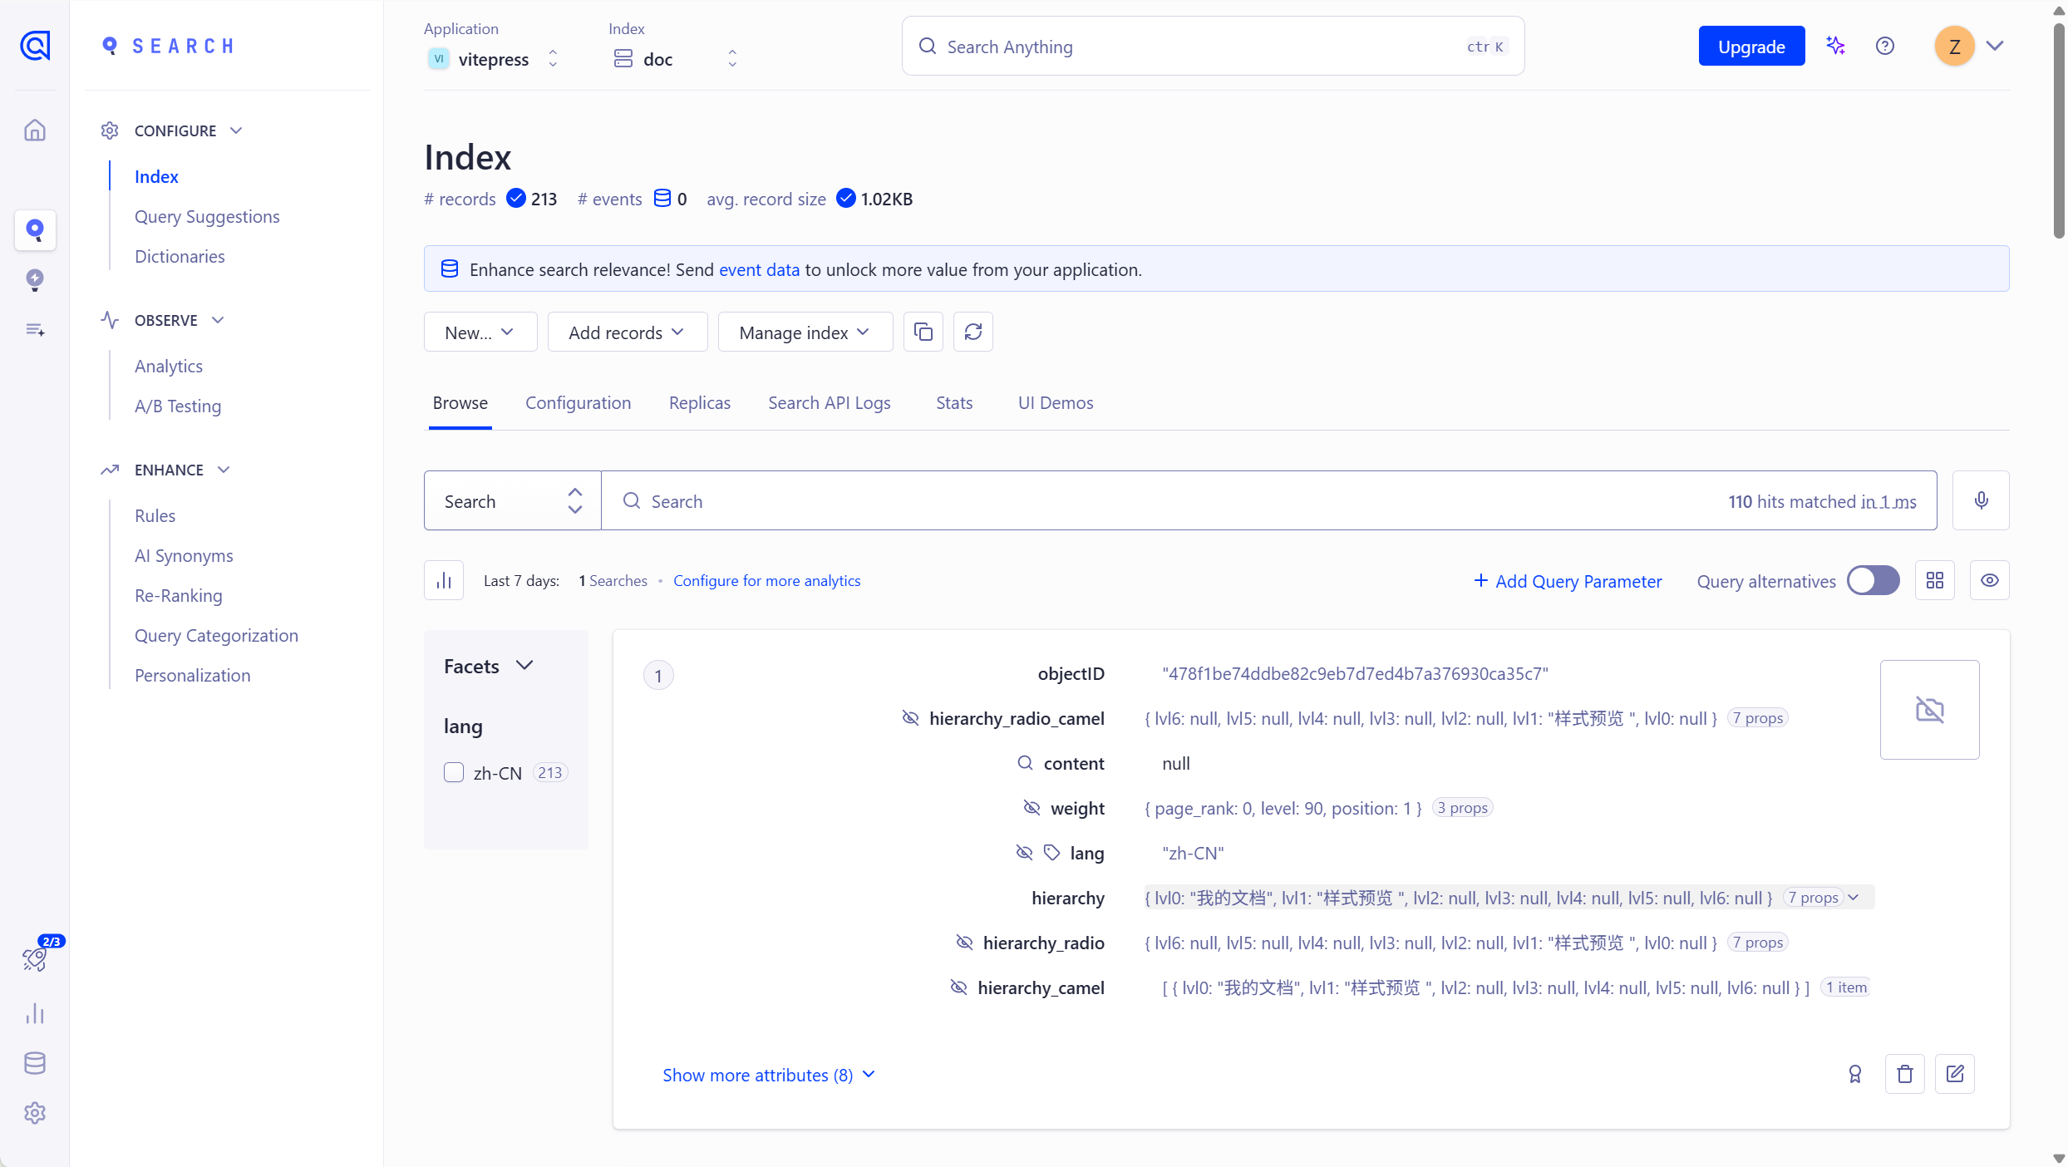Click the delete record trash icon
Screen dimensions: 2068x1167
(1904, 1074)
